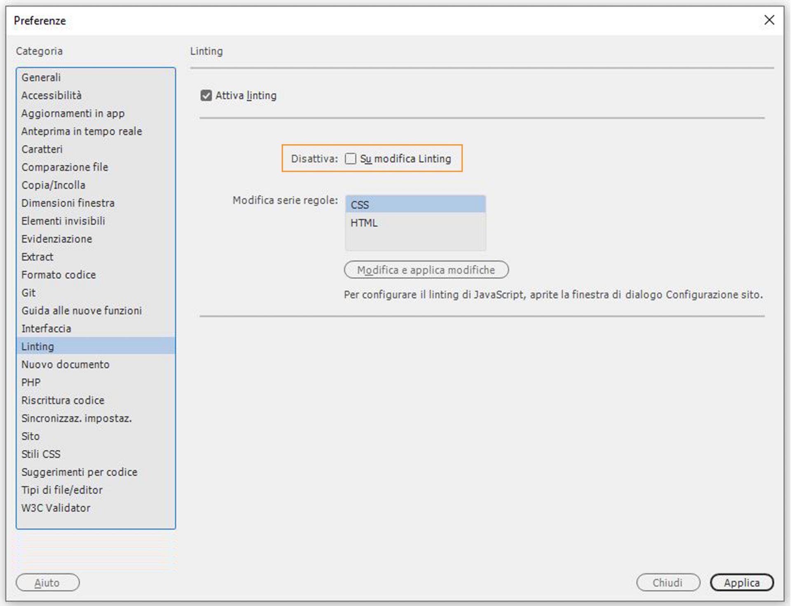Uncheck the Attiva linting checkbox
Image resolution: width=791 pixels, height=606 pixels.
pyautogui.click(x=206, y=96)
